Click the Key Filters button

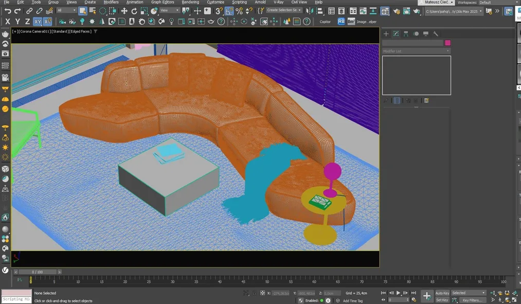471,300
